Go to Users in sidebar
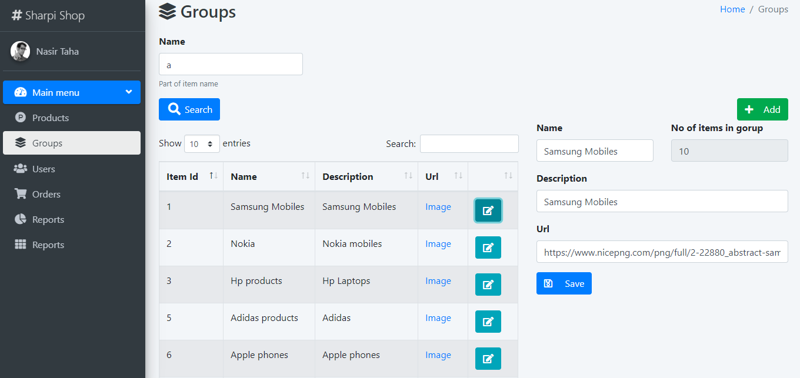Screen dimensions: 800x378 44,169
